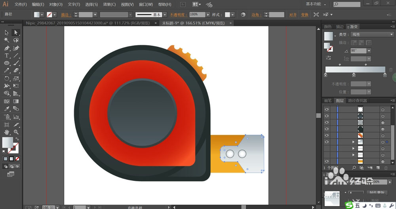Switch to 路径查找器 tab
This screenshot has width=396, height=209.
click(357, 101)
